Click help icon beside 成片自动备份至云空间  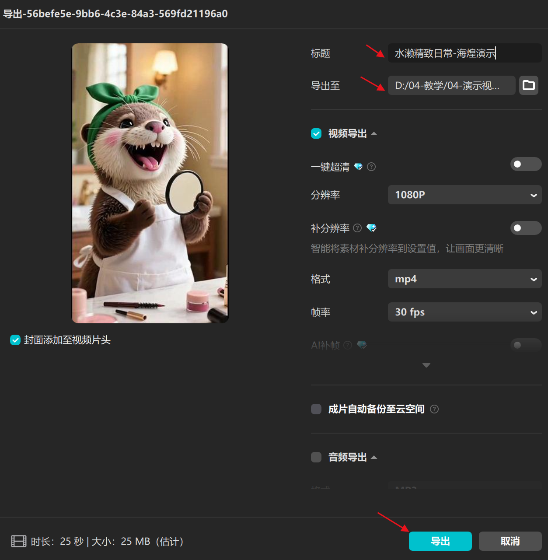[x=434, y=409]
